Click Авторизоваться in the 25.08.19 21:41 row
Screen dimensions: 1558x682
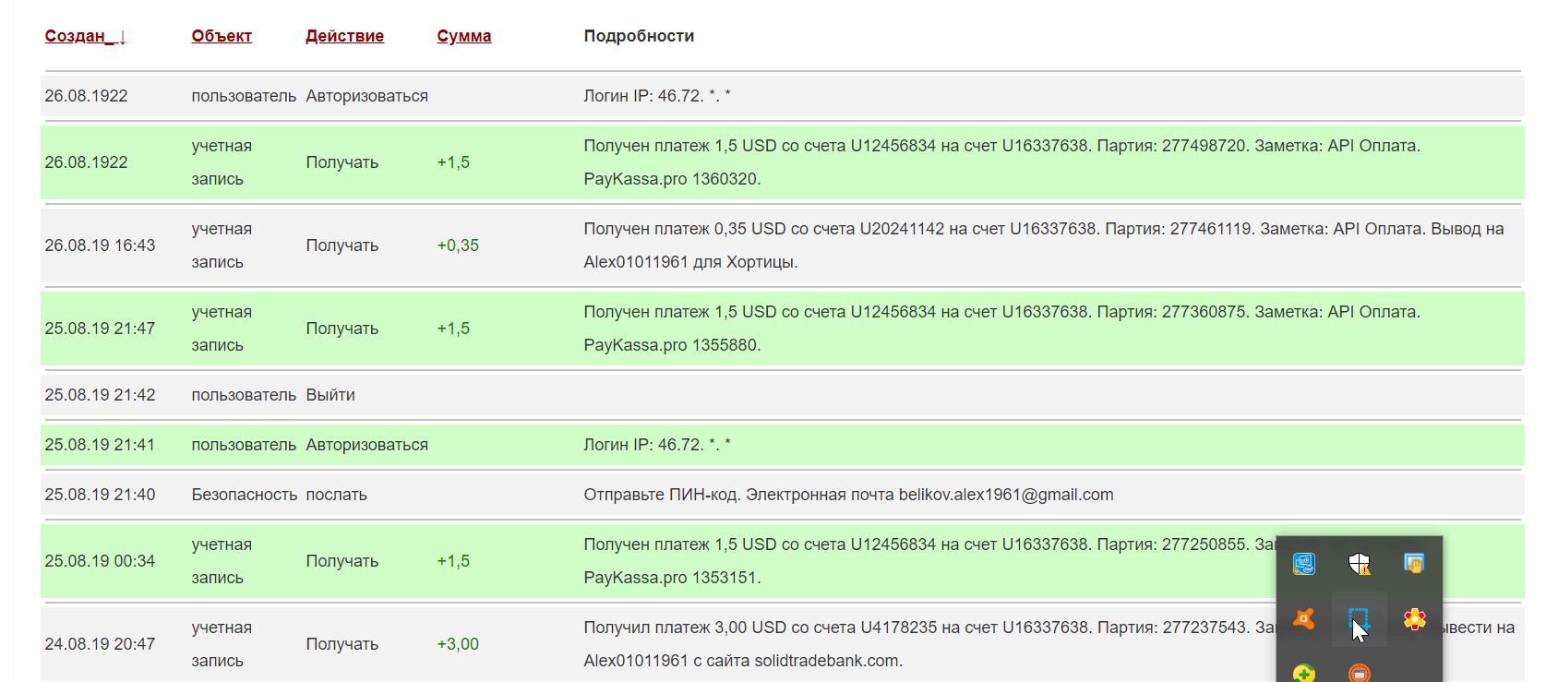point(366,445)
